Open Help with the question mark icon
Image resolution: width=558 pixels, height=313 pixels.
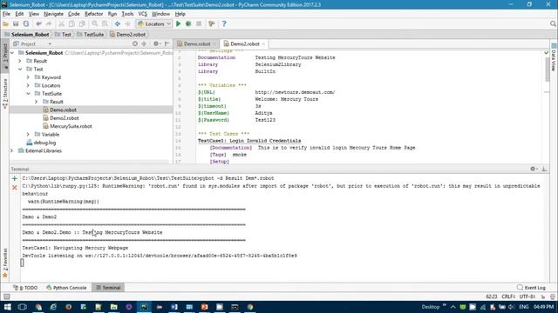(224, 23)
